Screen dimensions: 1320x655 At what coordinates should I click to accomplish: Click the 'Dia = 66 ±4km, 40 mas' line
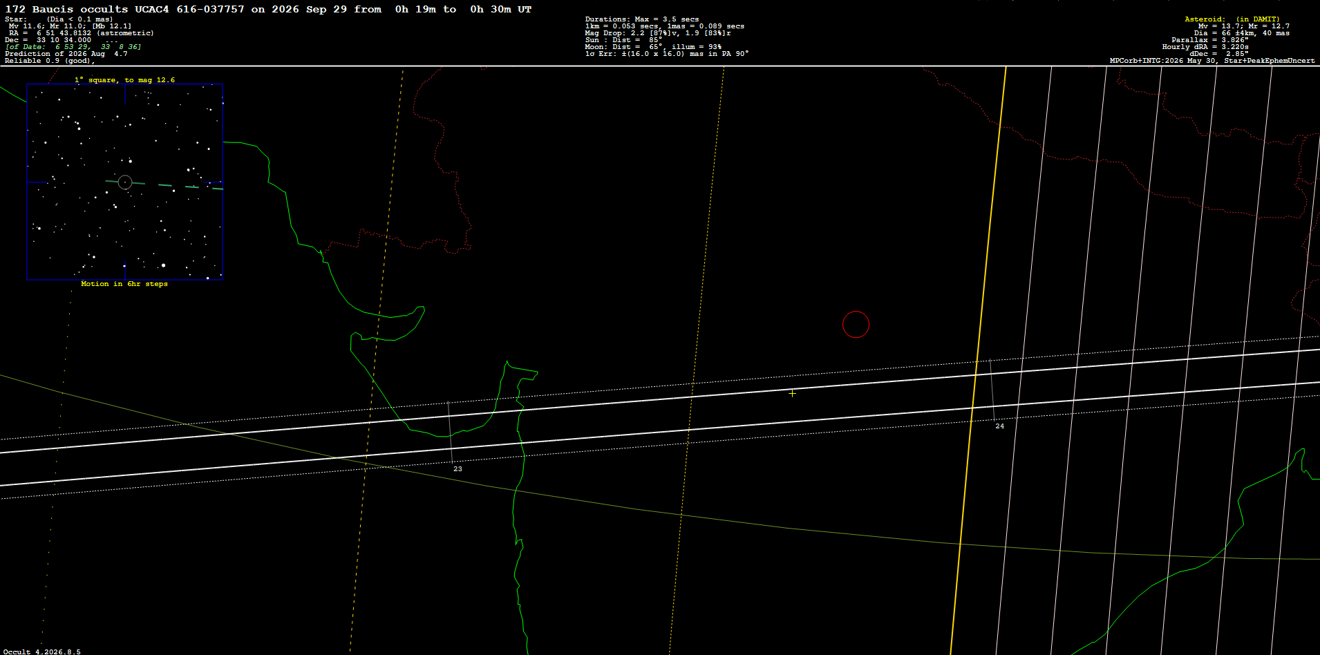[x=1242, y=33]
